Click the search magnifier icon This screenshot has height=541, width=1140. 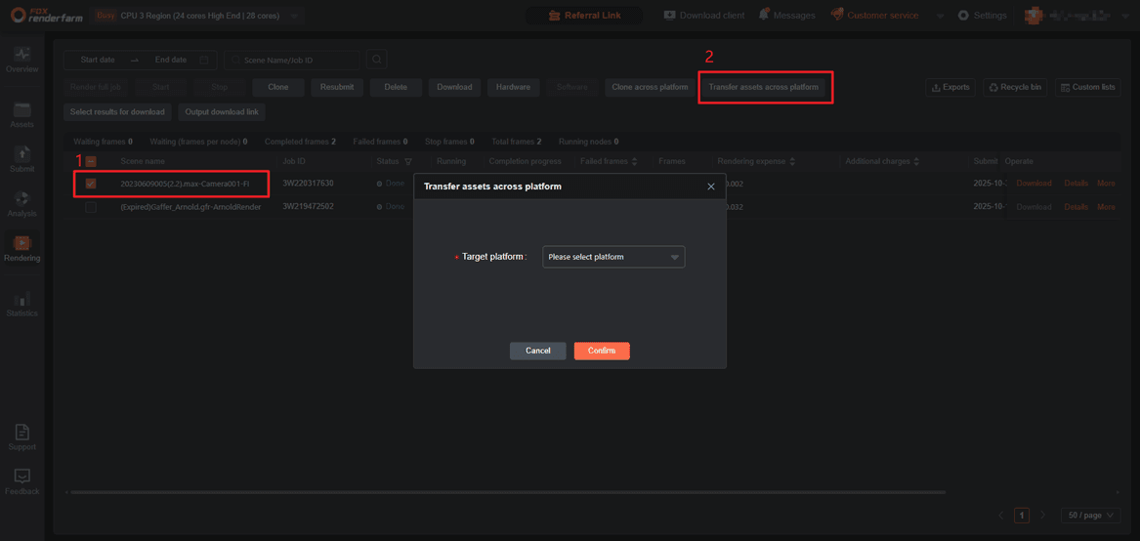[376, 61]
